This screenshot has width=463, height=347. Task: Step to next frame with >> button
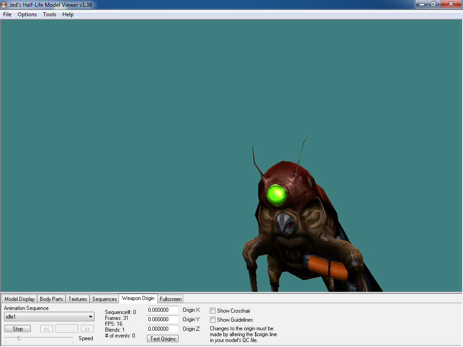click(87, 329)
